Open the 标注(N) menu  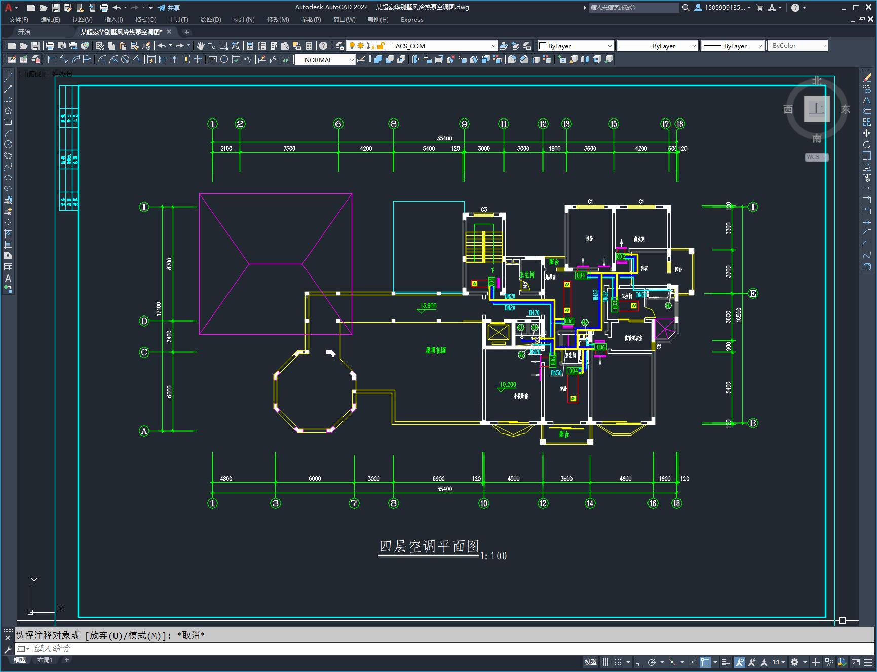point(244,20)
